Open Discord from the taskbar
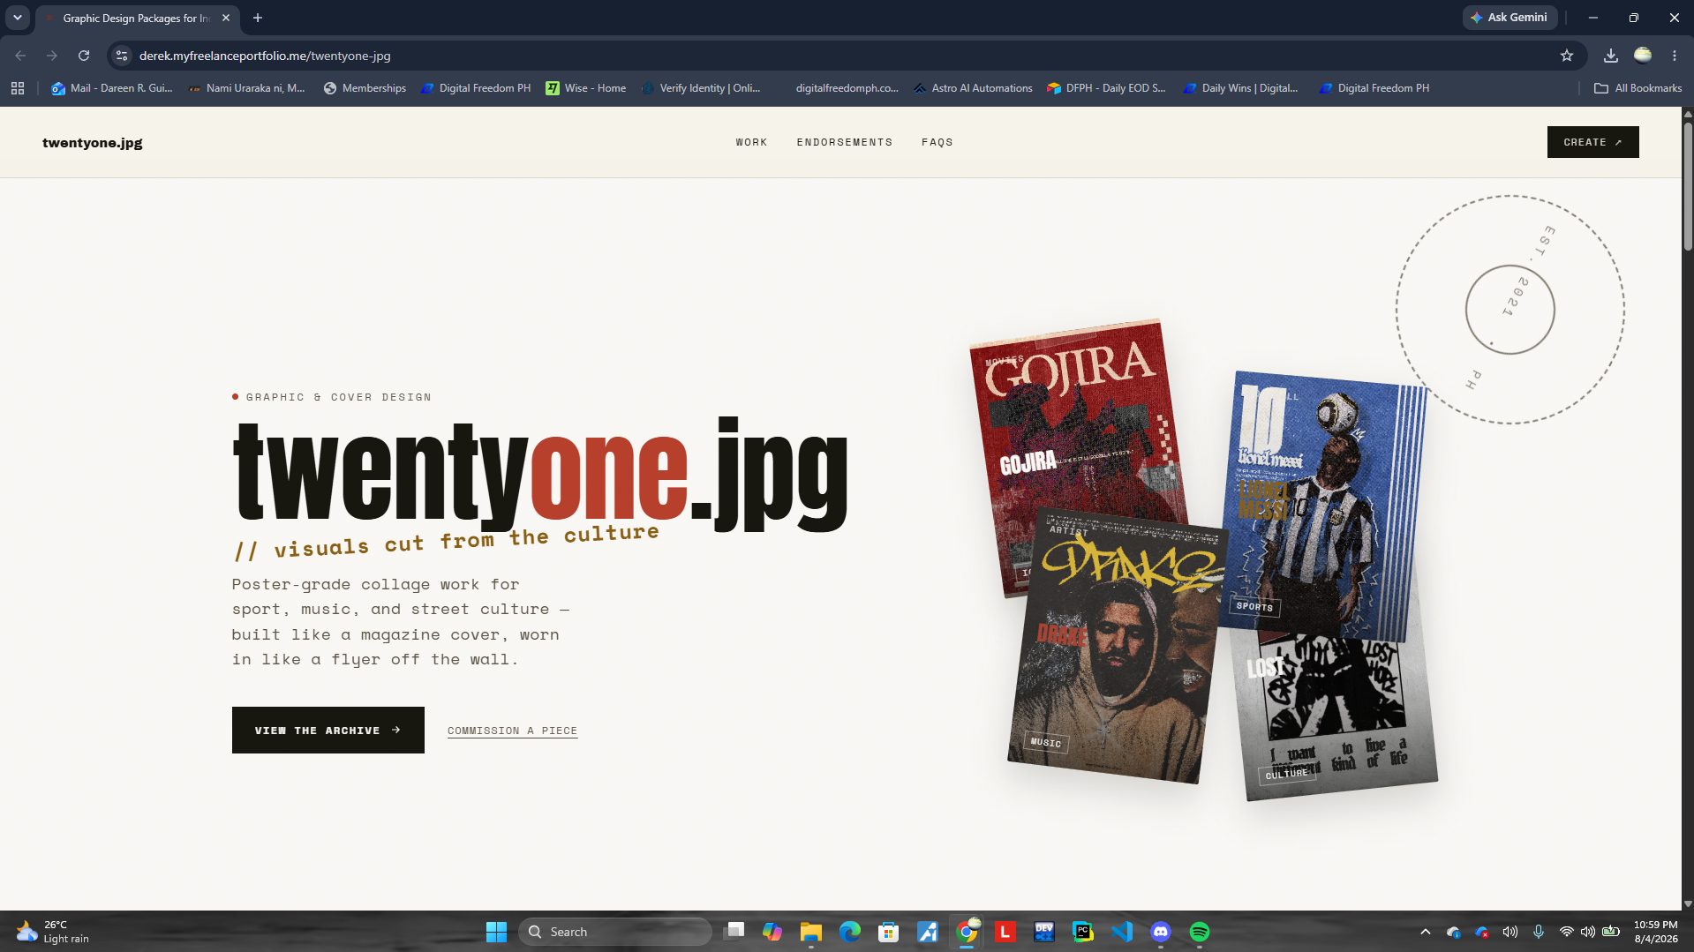 [x=1161, y=932]
